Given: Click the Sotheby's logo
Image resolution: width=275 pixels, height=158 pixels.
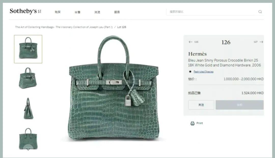Looking at the screenshot, I should [25, 11].
